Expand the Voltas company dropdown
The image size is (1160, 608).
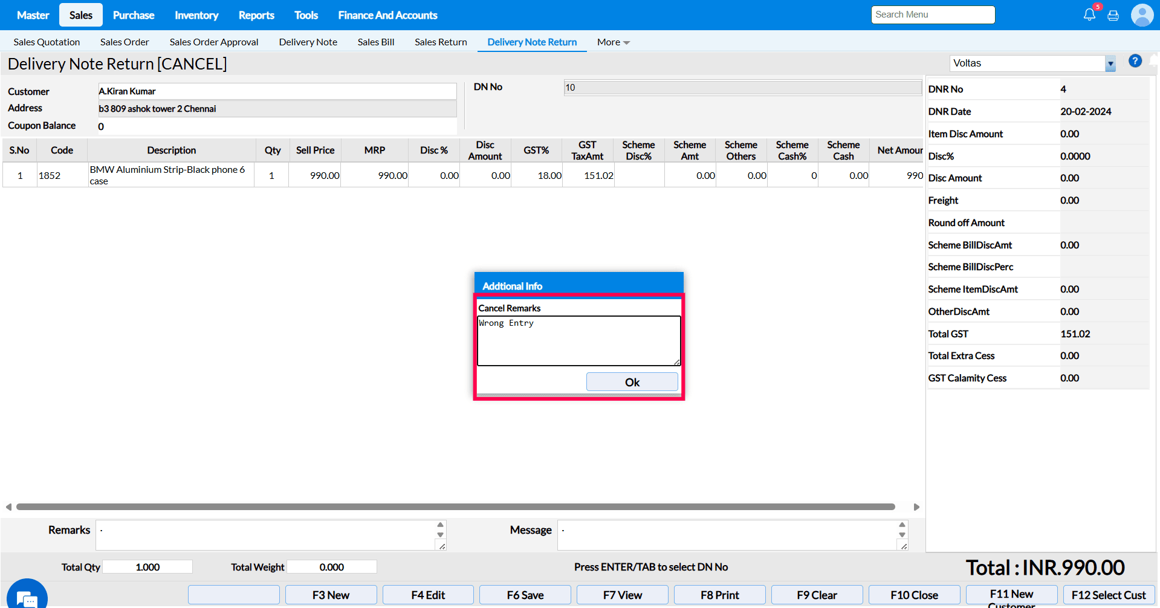pyautogui.click(x=1110, y=63)
